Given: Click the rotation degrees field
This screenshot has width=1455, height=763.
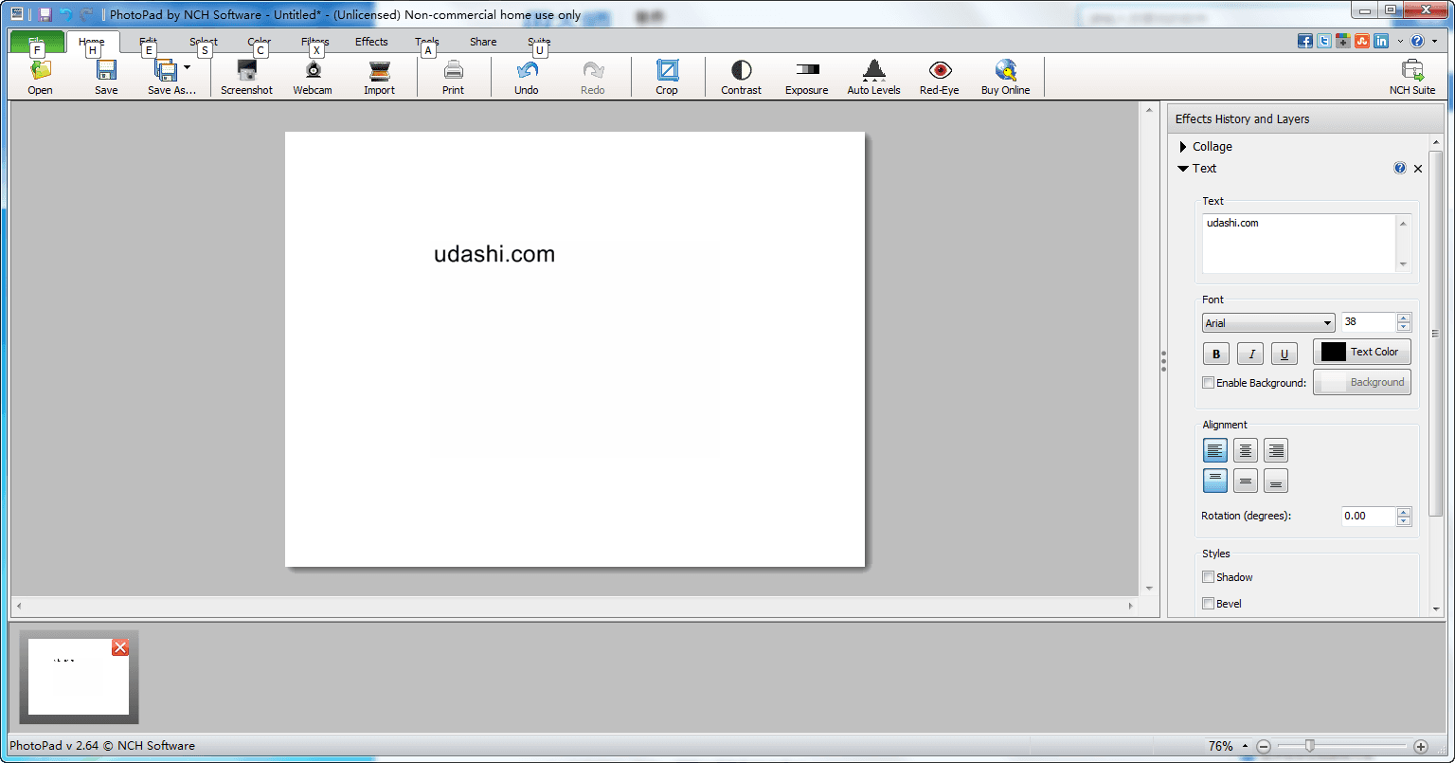Looking at the screenshot, I should pyautogui.click(x=1368, y=517).
